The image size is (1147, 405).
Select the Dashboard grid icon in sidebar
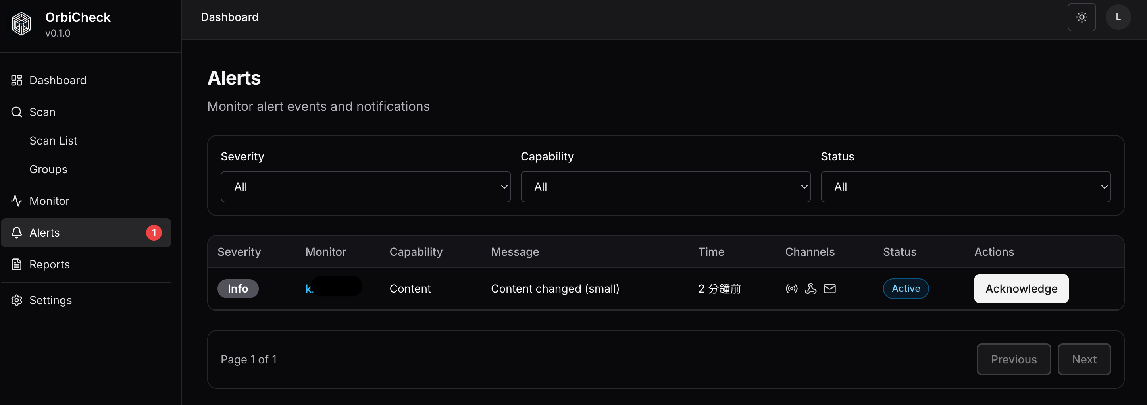[x=17, y=80]
